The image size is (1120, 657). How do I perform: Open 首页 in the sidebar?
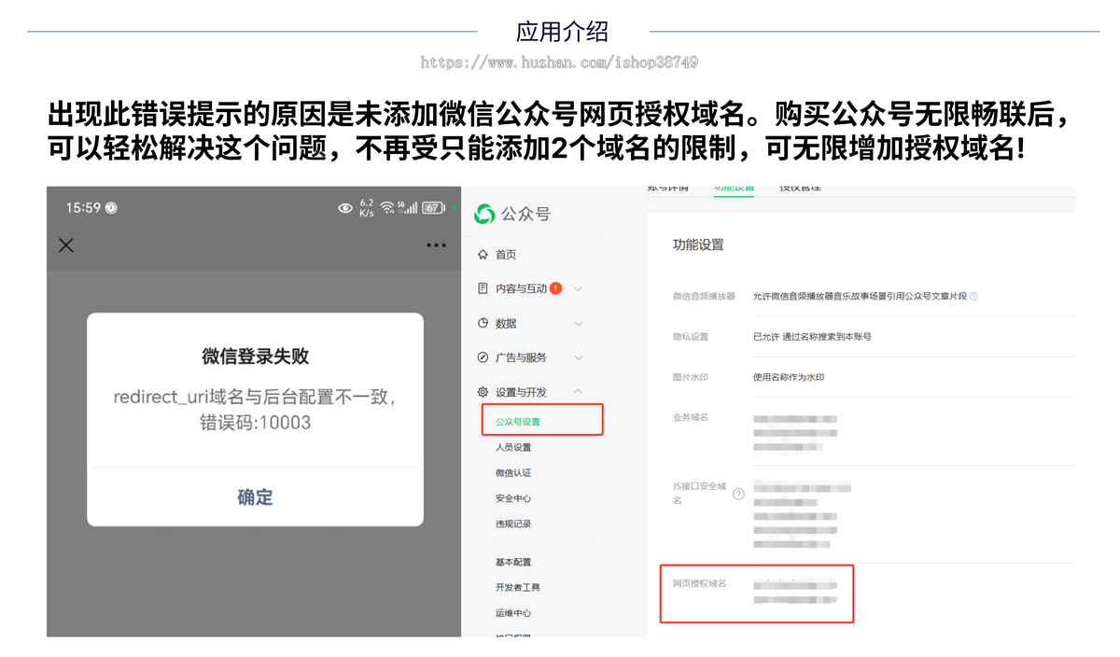pos(506,255)
